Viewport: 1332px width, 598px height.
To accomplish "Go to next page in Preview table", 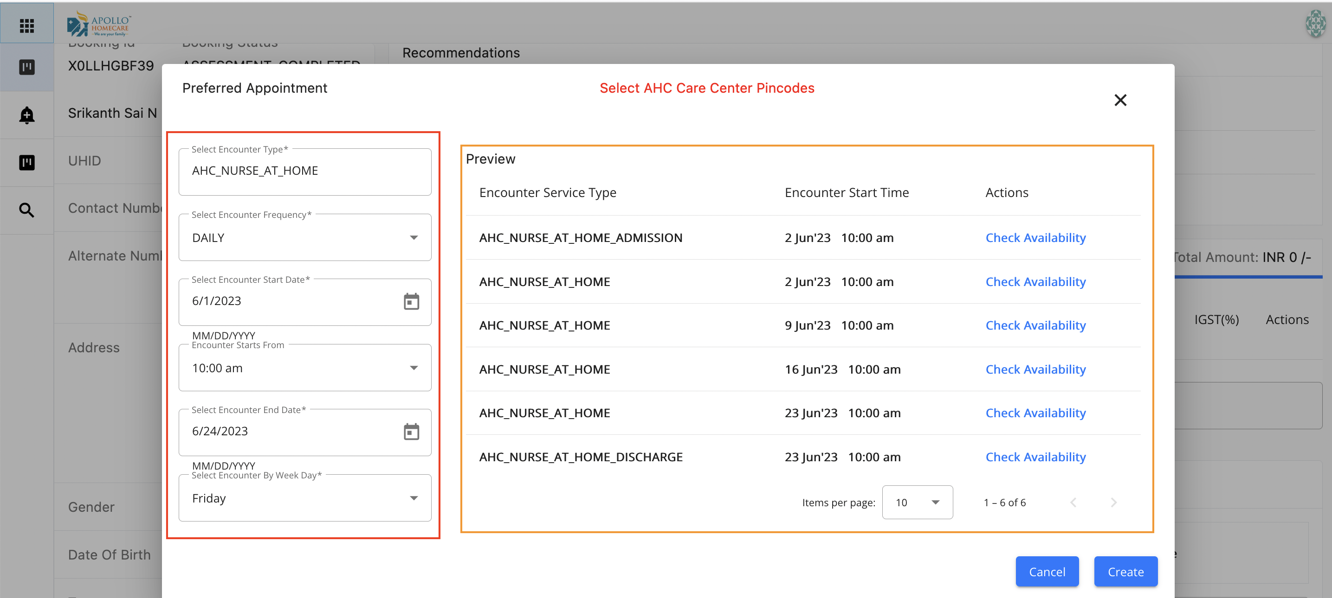I will click(x=1113, y=502).
